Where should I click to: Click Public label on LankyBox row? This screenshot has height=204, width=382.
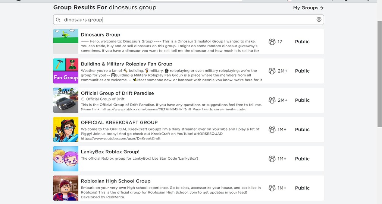tap(302, 159)
